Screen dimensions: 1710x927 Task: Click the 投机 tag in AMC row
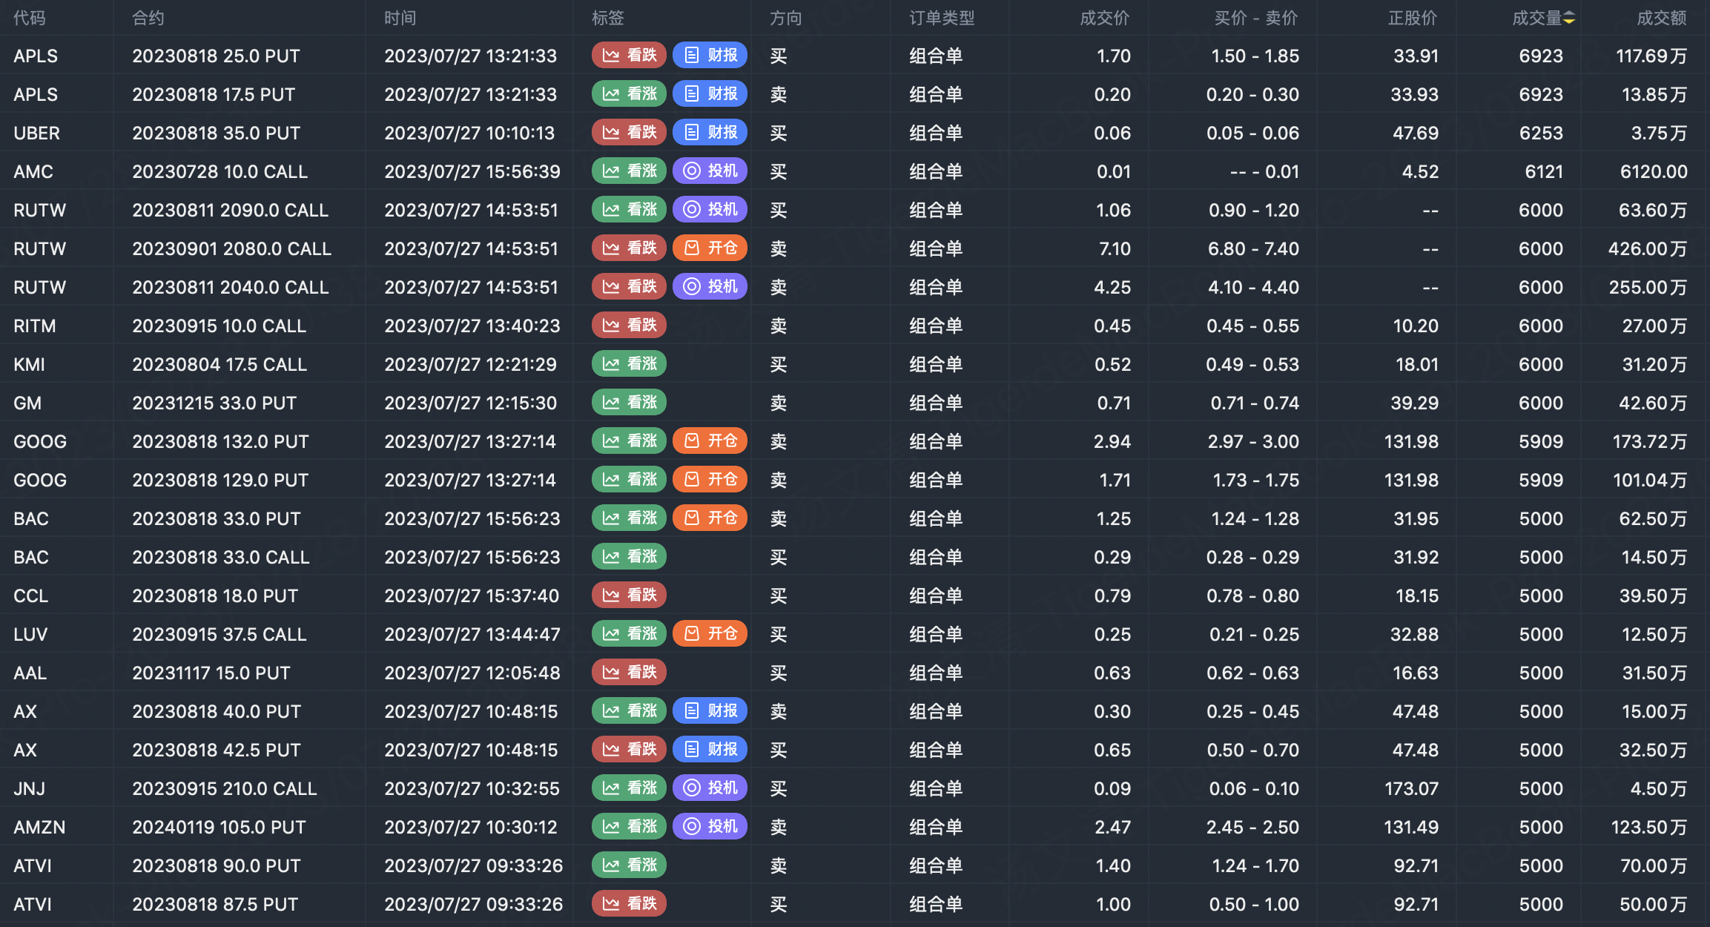coord(710,171)
